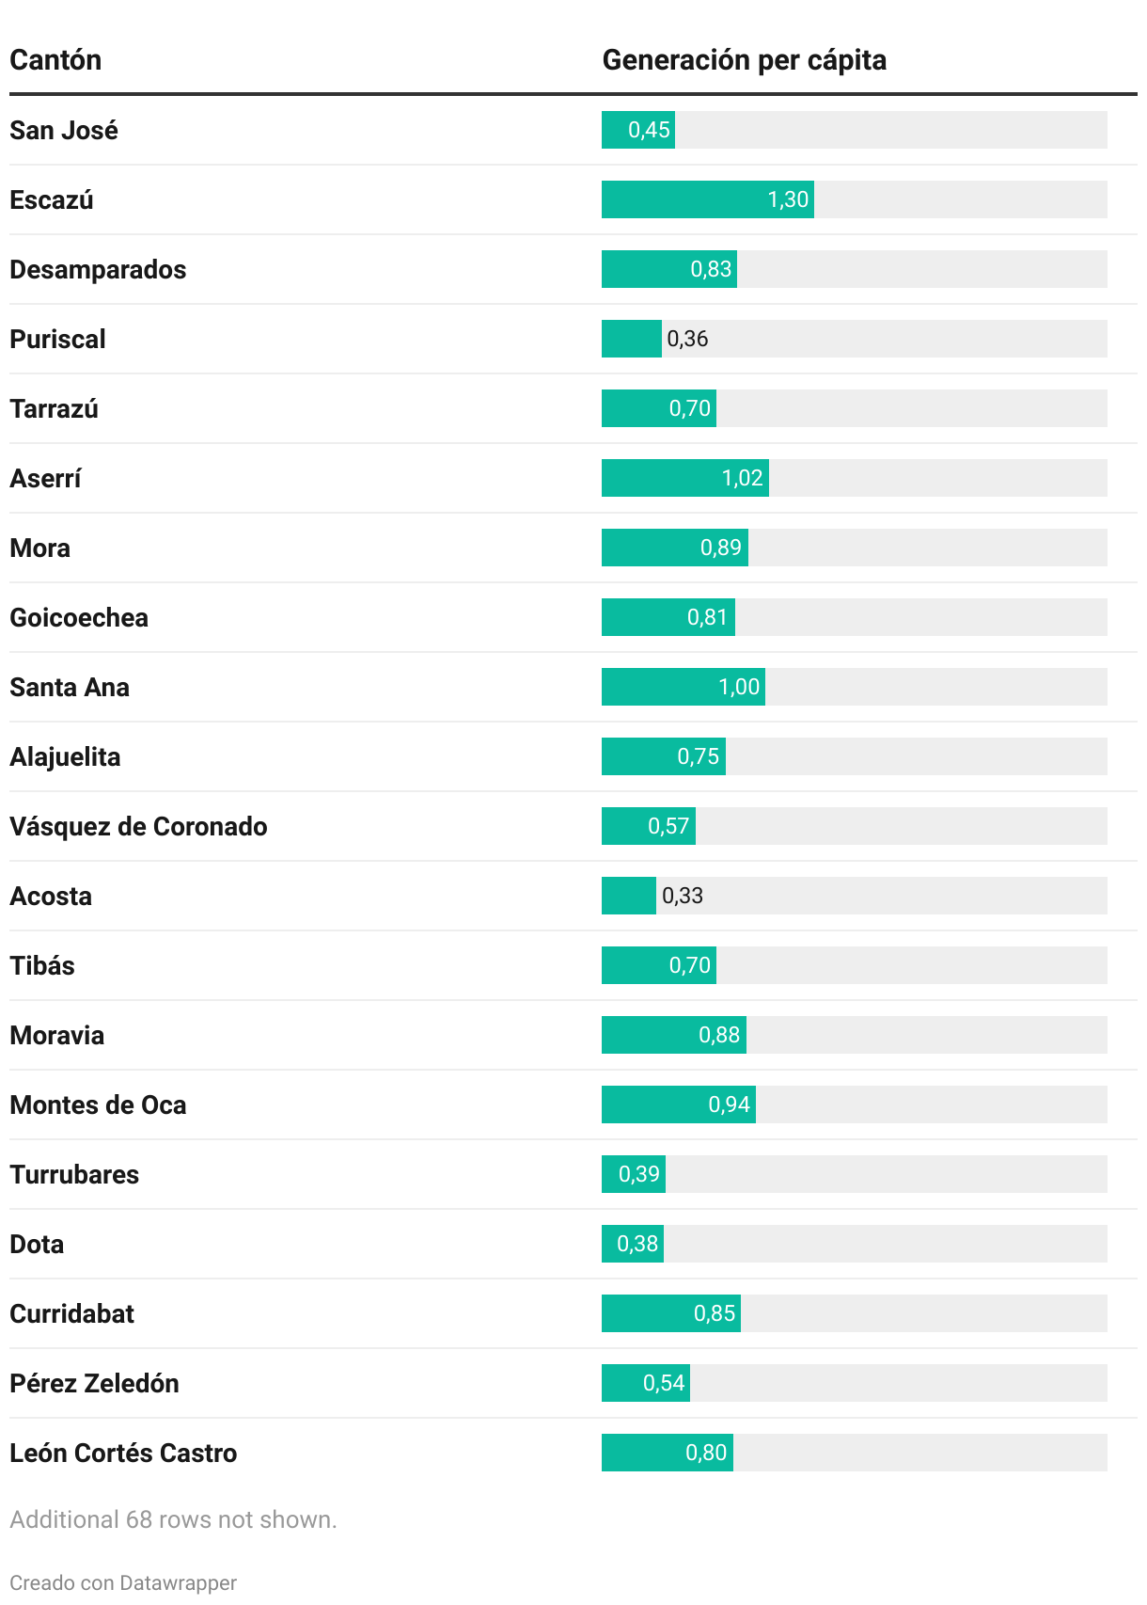This screenshot has height=1605, width=1147.
Task: Select the San José row label
Action: click(x=64, y=130)
